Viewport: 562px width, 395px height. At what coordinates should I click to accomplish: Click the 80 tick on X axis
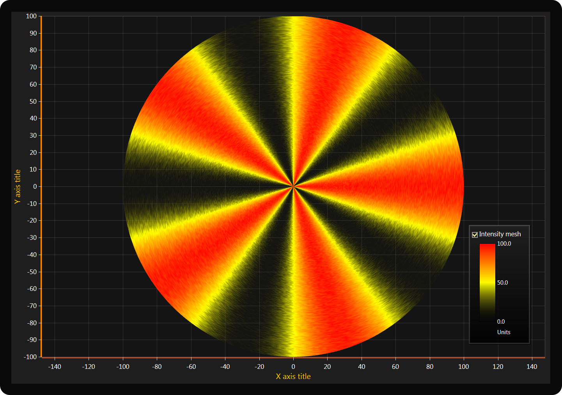click(429, 367)
